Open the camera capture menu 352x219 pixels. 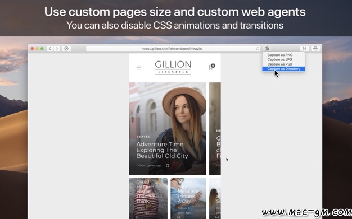[x=267, y=49]
